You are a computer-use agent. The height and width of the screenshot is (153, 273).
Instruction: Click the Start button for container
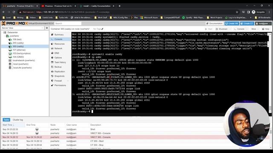tap(209, 29)
